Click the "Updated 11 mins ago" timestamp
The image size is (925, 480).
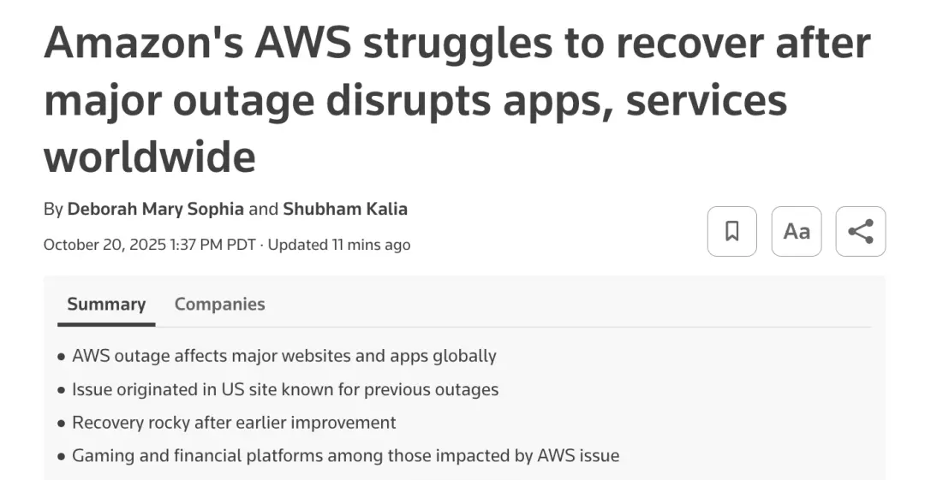[x=339, y=245]
